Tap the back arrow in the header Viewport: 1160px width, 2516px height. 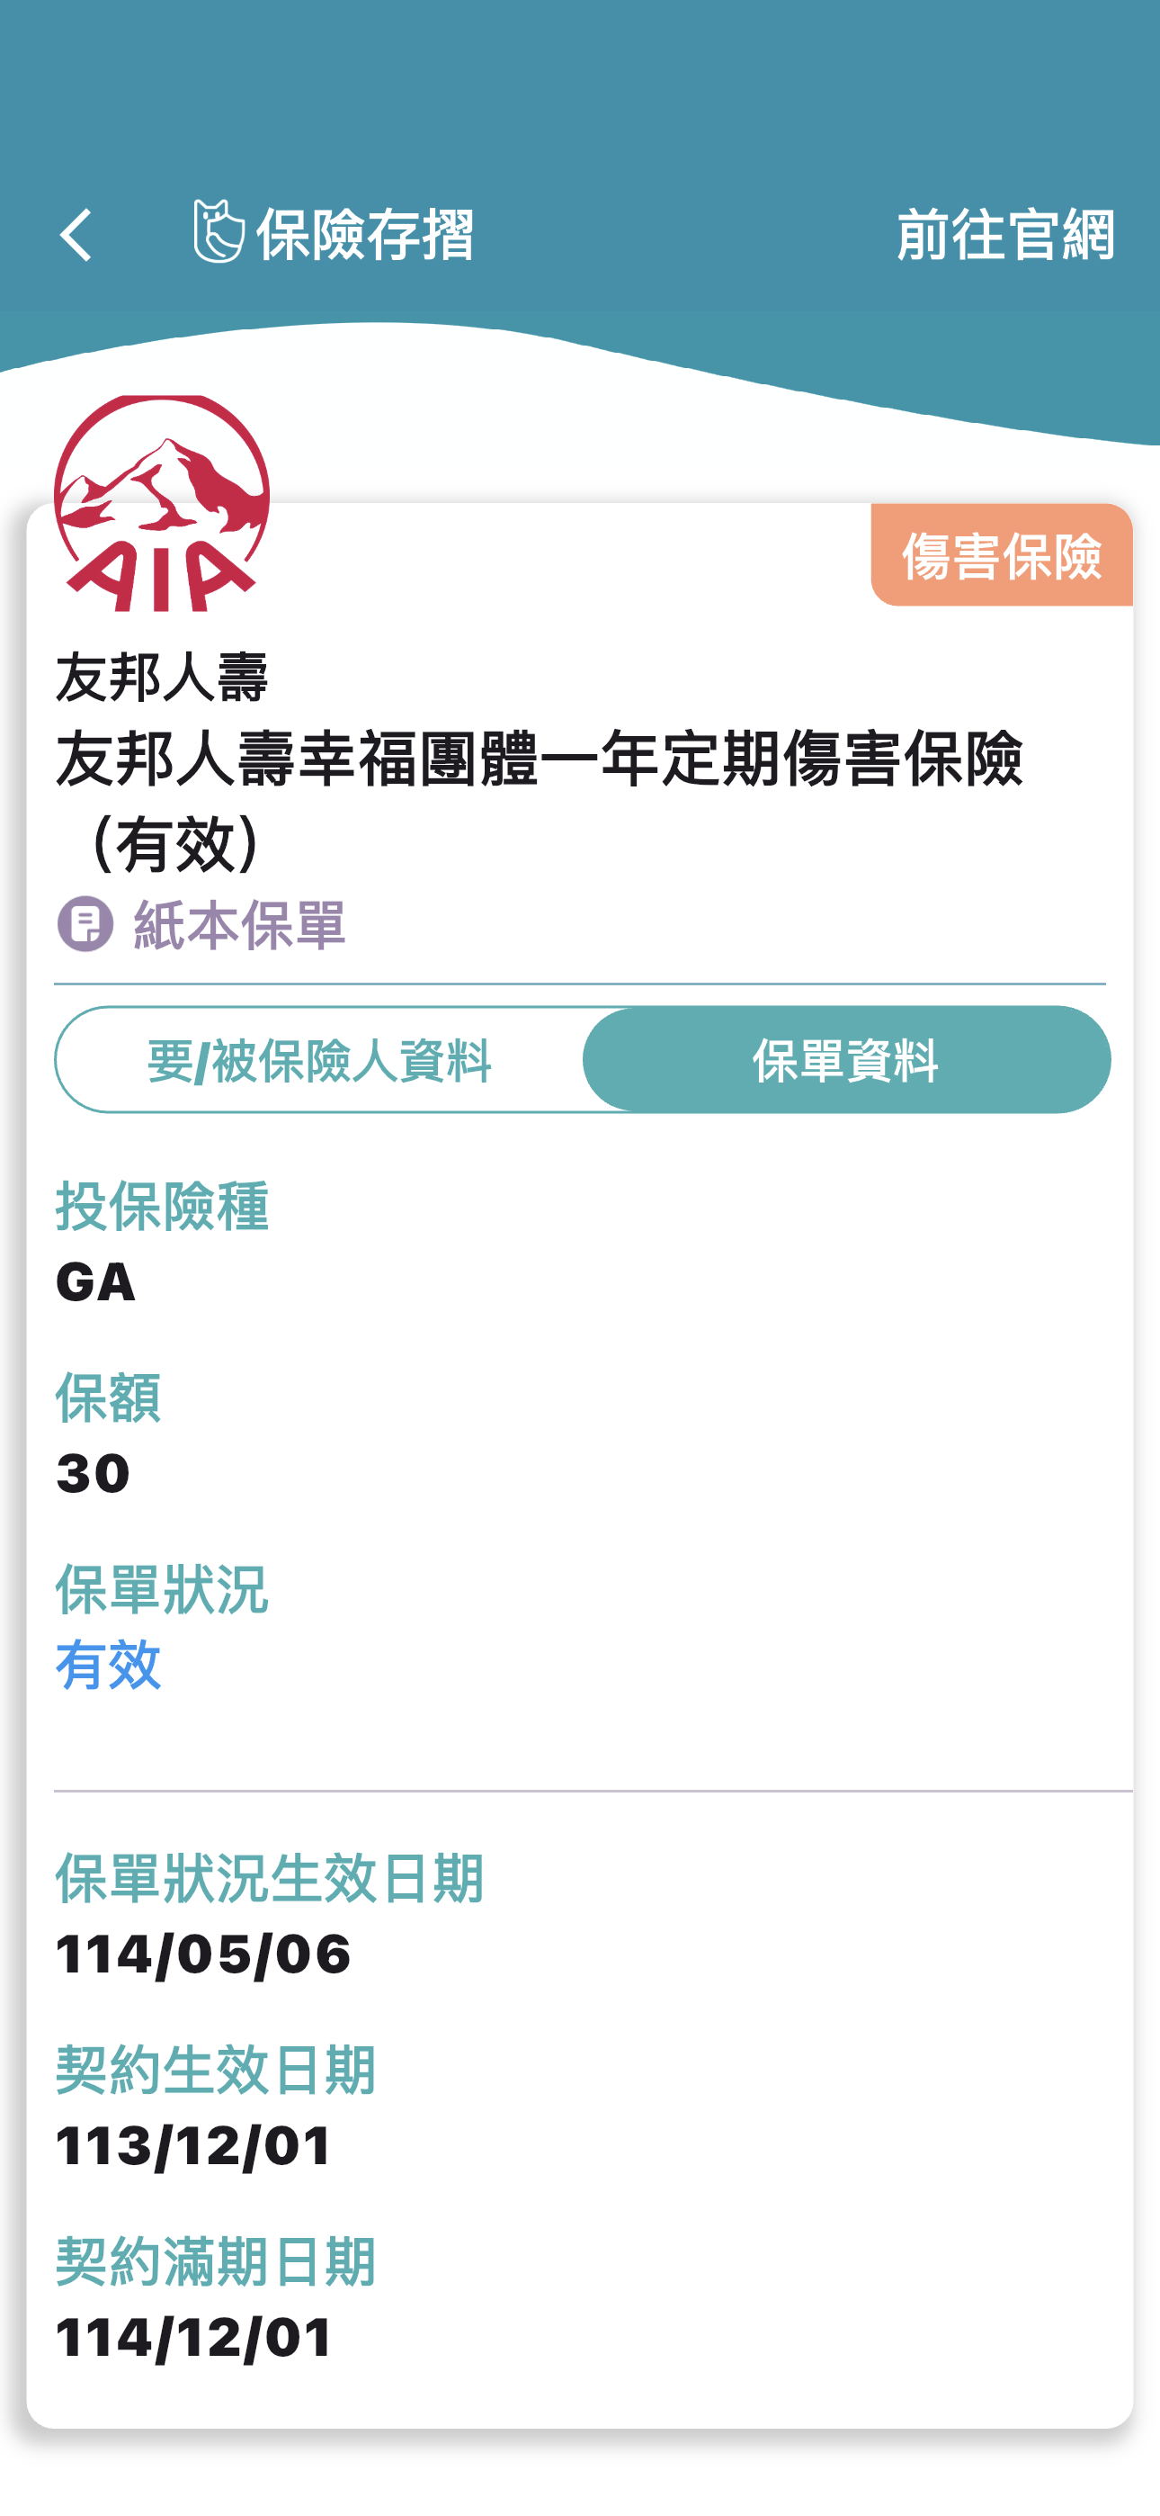click(x=76, y=236)
